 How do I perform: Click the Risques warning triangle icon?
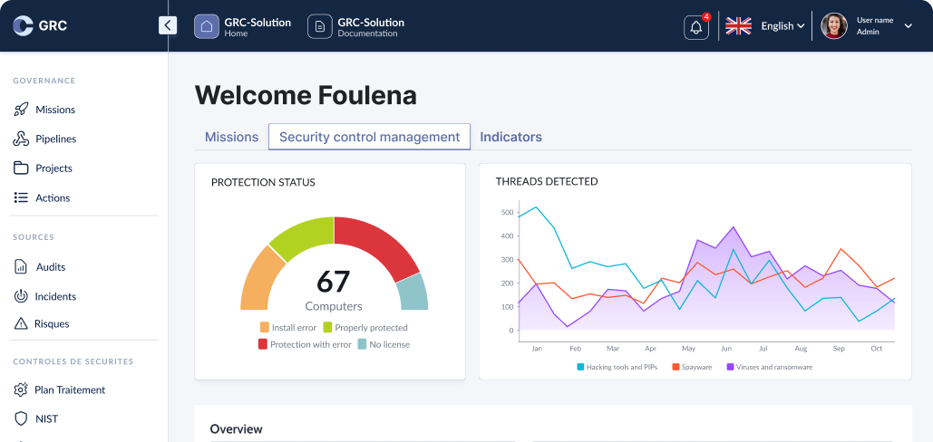coord(21,323)
